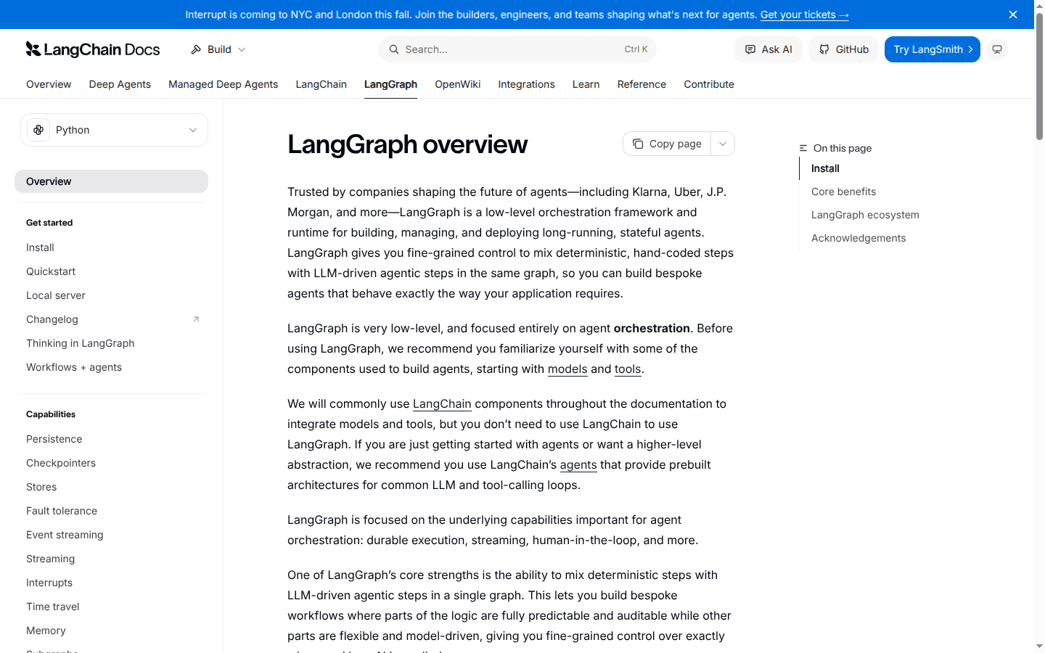Focus the Search input field
The width and height of the screenshot is (1045, 653).
[517, 49]
